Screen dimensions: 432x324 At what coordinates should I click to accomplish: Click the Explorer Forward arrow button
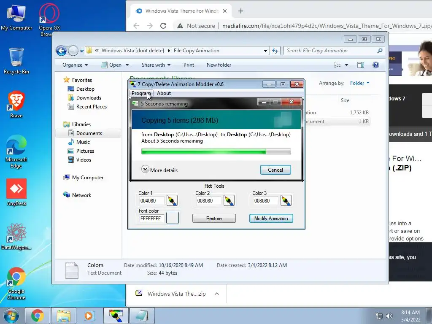(x=73, y=51)
